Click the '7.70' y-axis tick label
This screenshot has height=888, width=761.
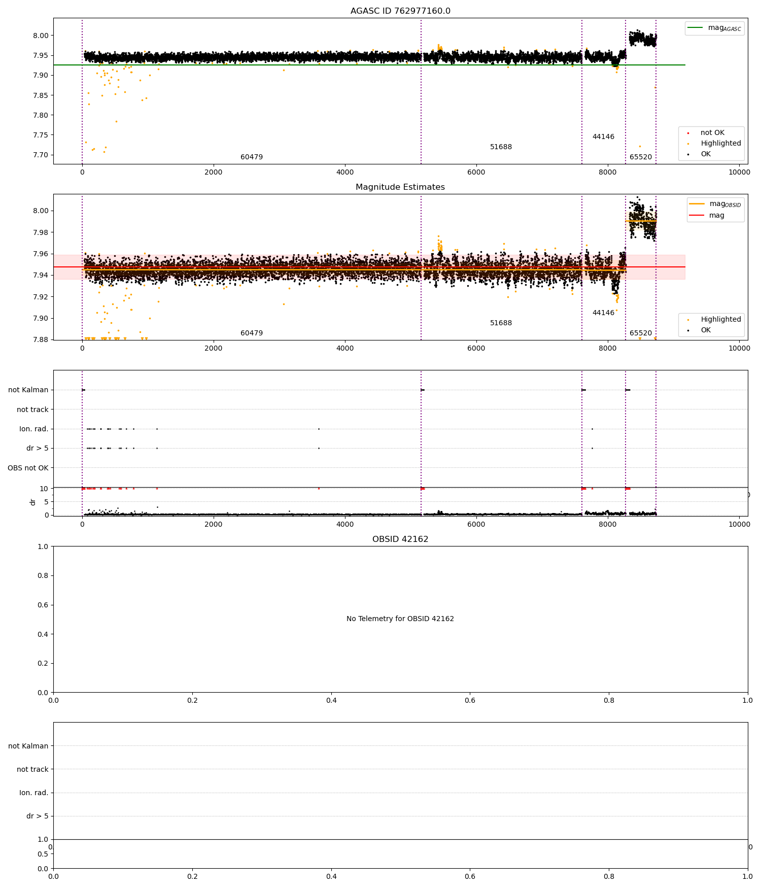point(41,155)
